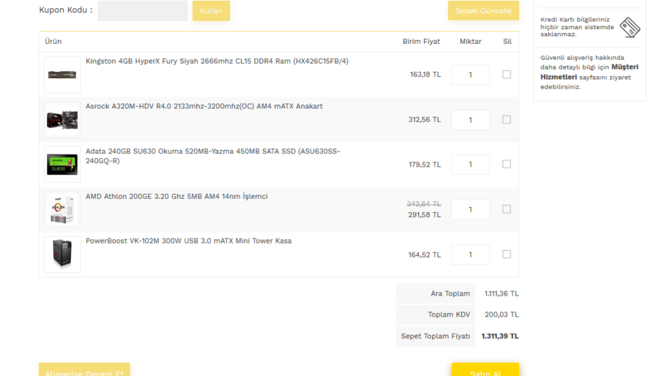Screen dimensions: 659x376
Task: Open the Kingston 4GB HyperX Fury product link
Action: click(x=217, y=61)
